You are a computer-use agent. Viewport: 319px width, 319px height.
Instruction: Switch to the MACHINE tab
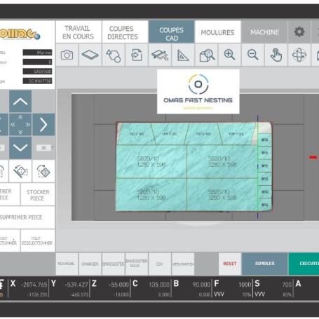tap(264, 32)
